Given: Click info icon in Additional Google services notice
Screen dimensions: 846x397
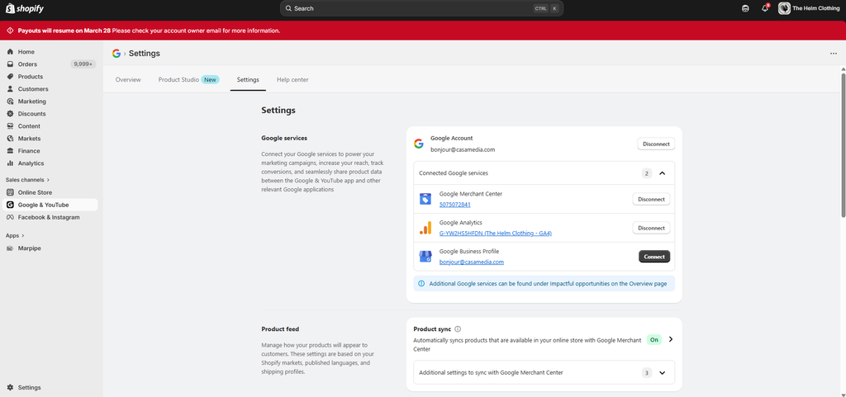Looking at the screenshot, I should 421,283.
